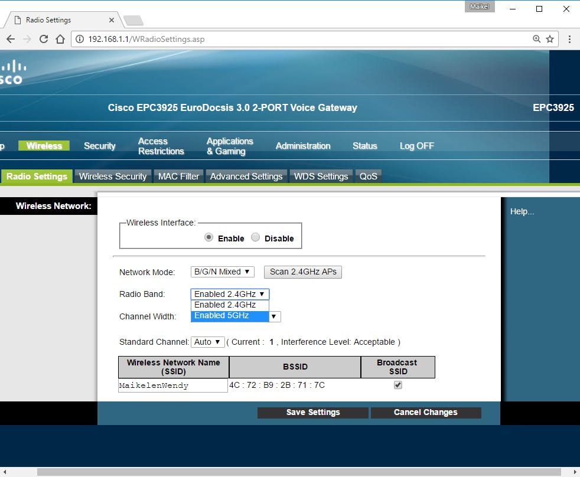Click Scan 2.4GHz APs button
Viewport: 580px width, 477px height.
tap(303, 272)
